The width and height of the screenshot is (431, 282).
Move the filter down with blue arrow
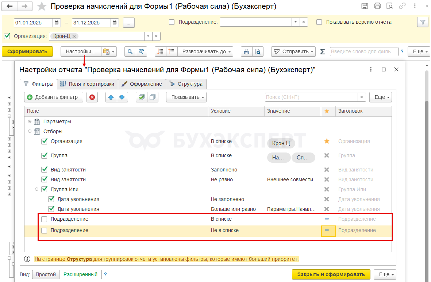click(x=122, y=97)
